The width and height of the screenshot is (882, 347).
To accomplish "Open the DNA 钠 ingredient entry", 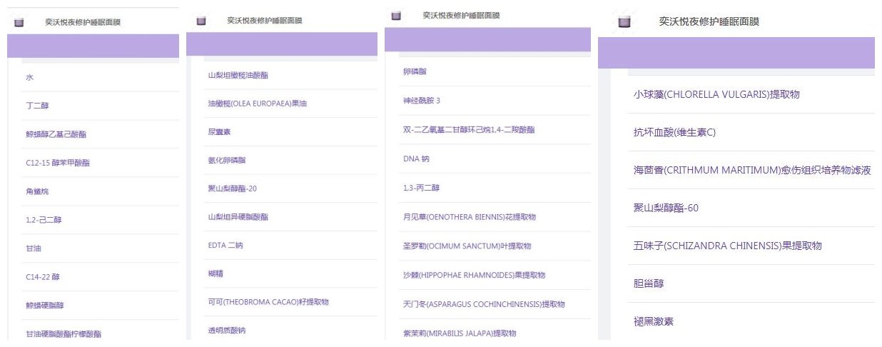I will 417,159.
